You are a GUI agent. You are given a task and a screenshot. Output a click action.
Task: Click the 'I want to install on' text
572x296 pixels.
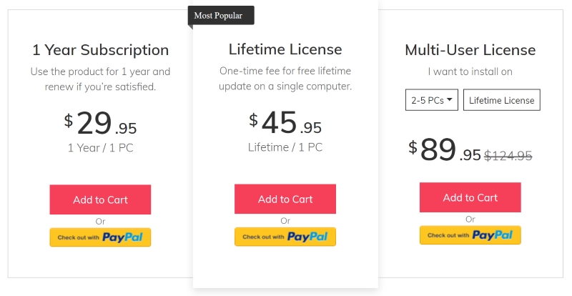click(470, 71)
